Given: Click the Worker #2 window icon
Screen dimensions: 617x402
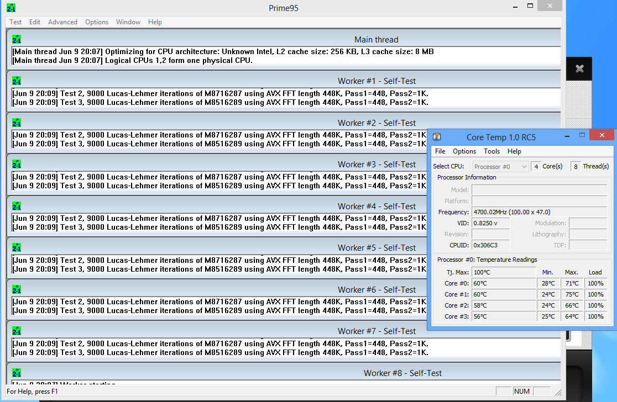Looking at the screenshot, I should [17, 123].
